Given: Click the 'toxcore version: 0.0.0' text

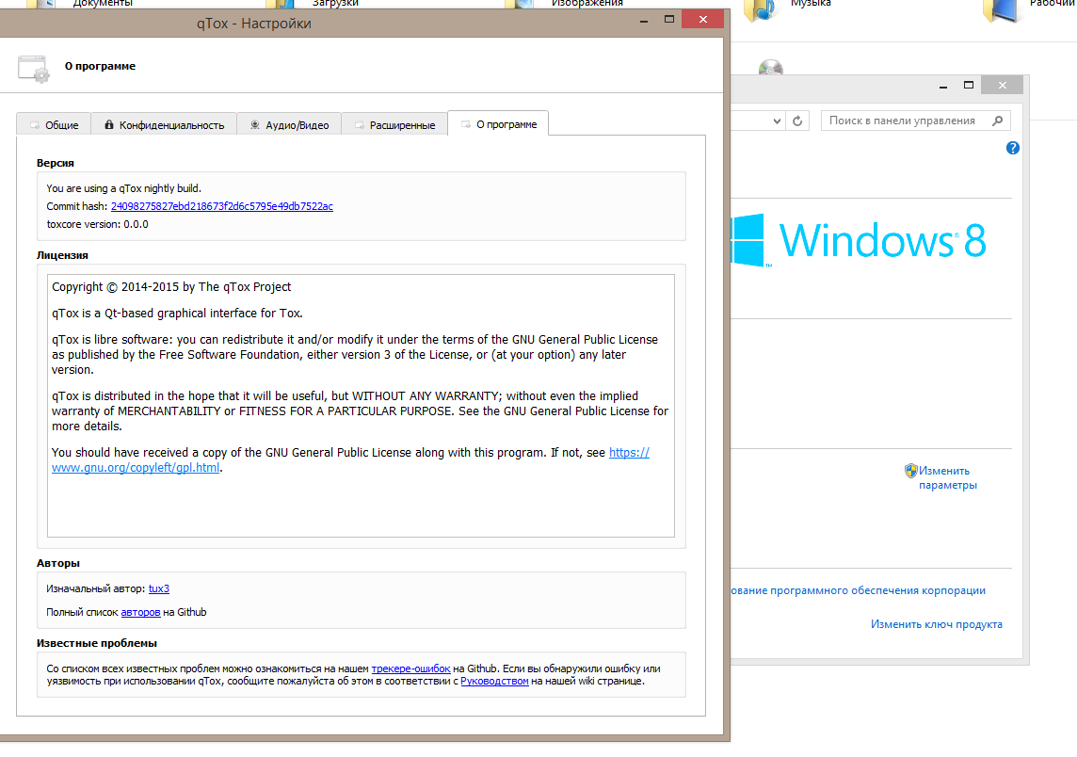Looking at the screenshot, I should click(98, 224).
